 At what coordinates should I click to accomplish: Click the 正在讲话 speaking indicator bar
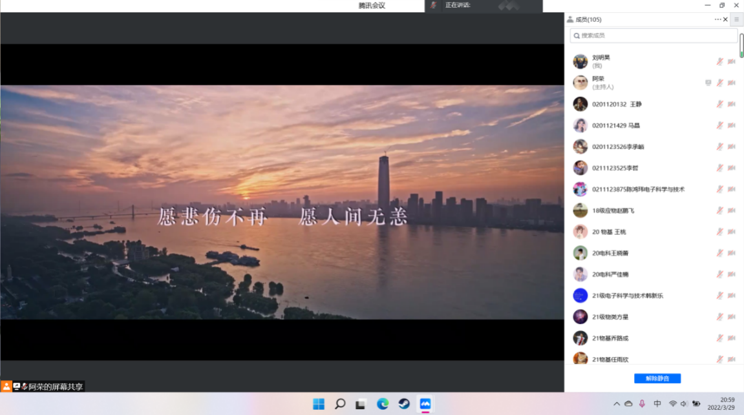coord(483,6)
